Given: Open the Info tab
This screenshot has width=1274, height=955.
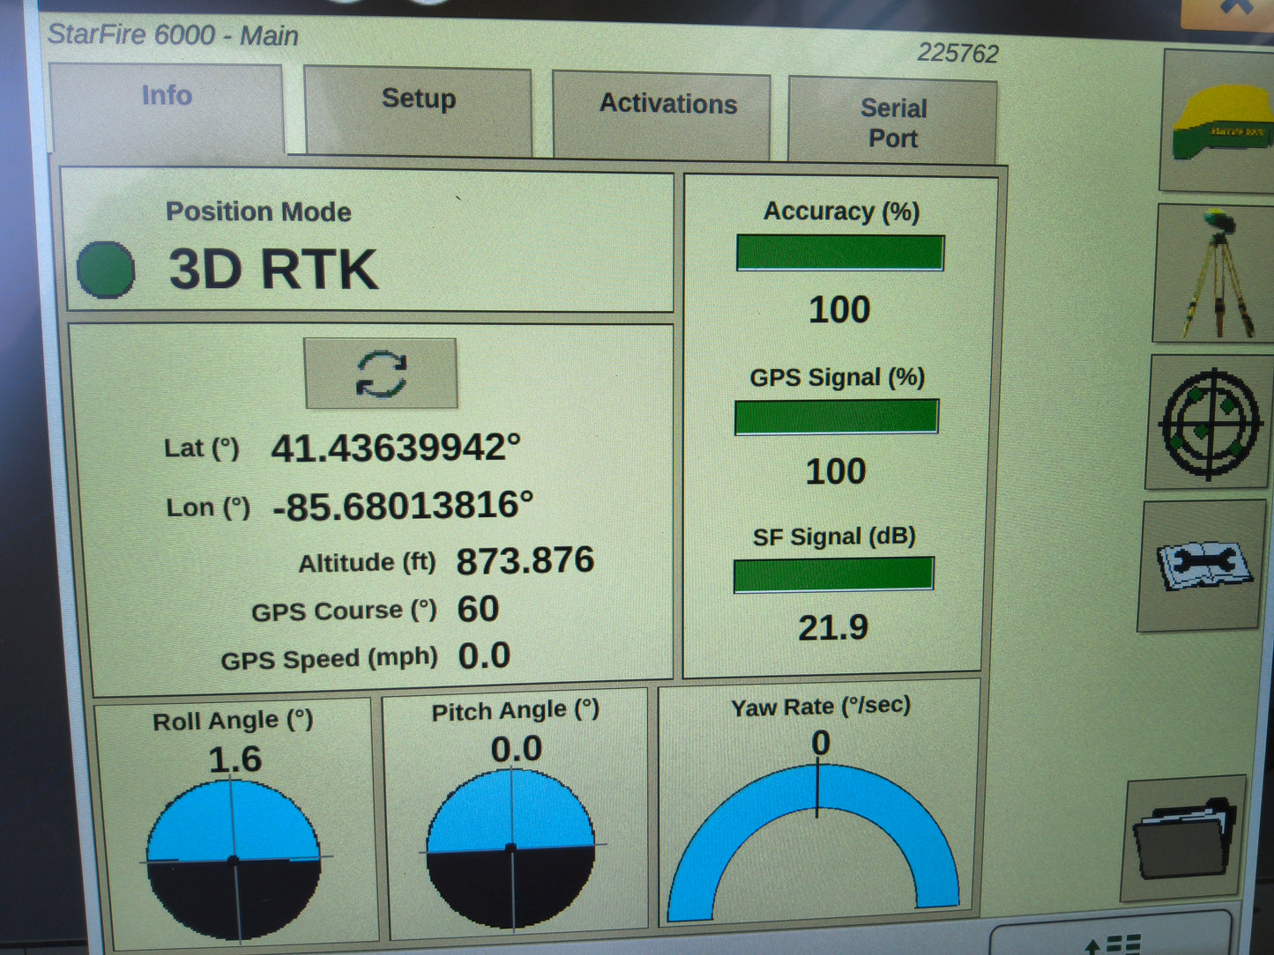Looking at the screenshot, I should (168, 107).
